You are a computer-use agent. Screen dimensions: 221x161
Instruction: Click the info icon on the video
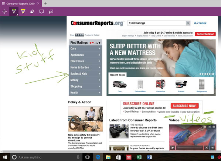pyautogui.click(x=205, y=127)
